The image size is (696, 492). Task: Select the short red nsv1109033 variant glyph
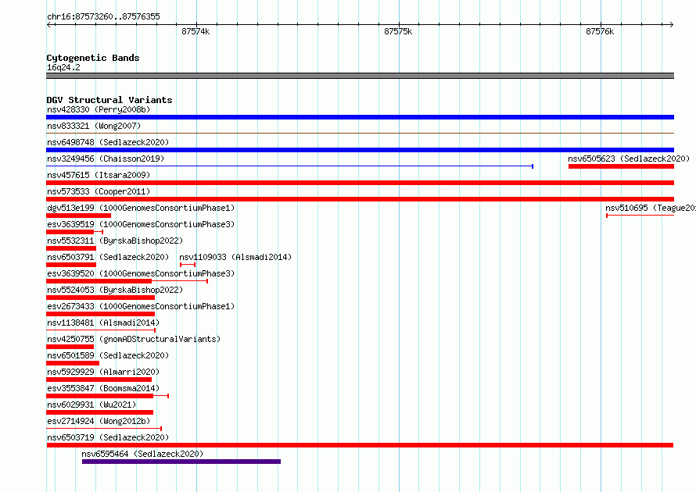click(188, 265)
